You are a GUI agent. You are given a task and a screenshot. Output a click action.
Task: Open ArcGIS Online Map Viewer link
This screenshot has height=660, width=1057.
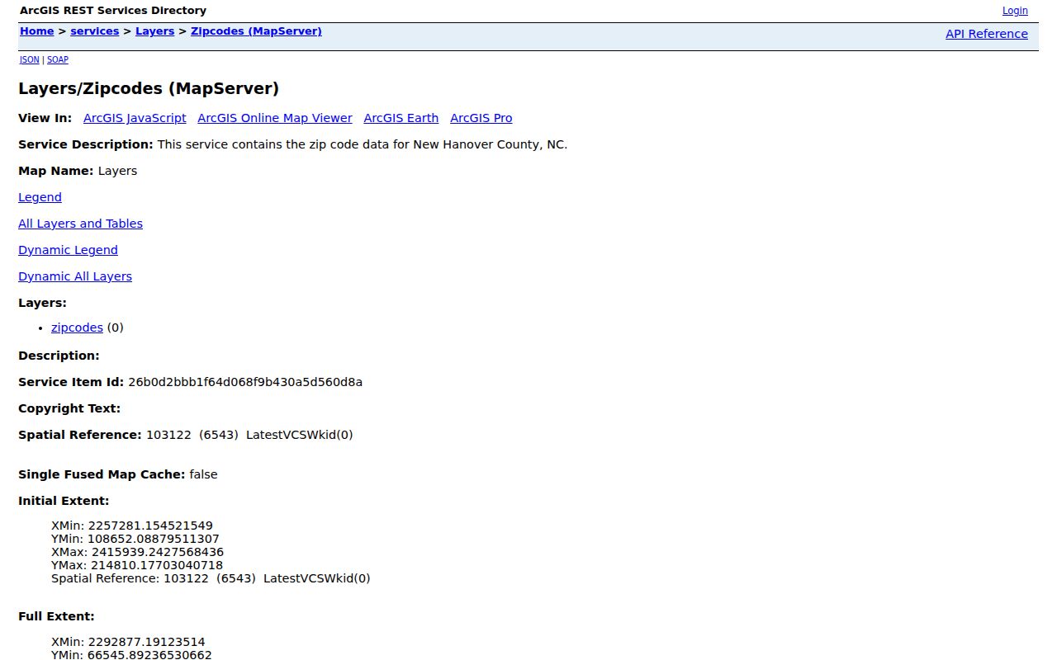click(275, 118)
